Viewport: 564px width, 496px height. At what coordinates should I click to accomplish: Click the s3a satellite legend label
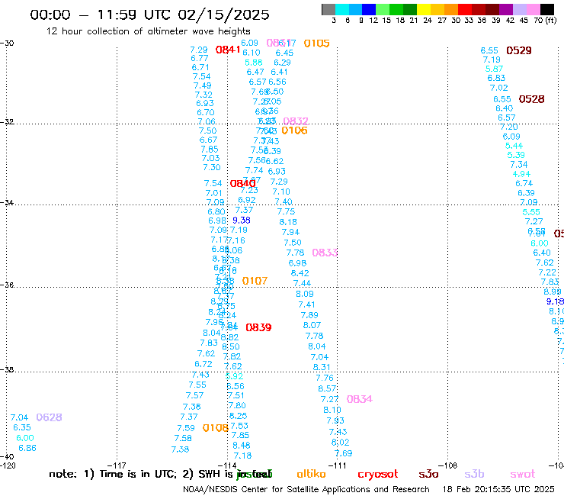tap(428, 474)
